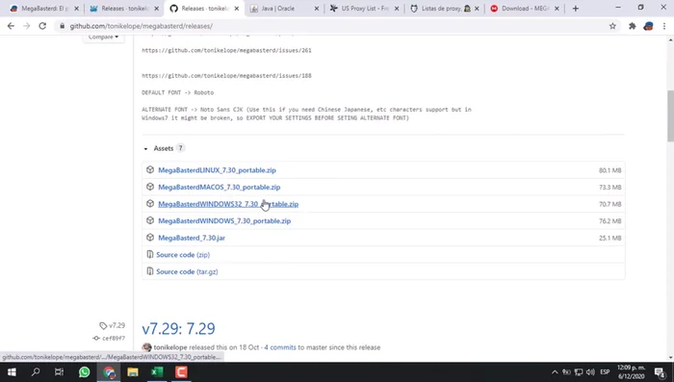Open the Compare dropdown
674x382 pixels.
click(x=103, y=38)
